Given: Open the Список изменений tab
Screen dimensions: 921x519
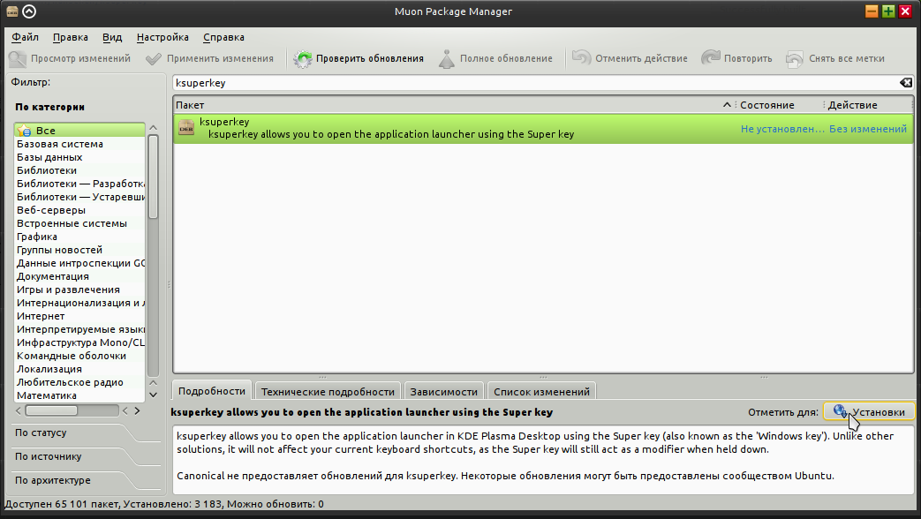Looking at the screenshot, I should pyautogui.click(x=541, y=392).
